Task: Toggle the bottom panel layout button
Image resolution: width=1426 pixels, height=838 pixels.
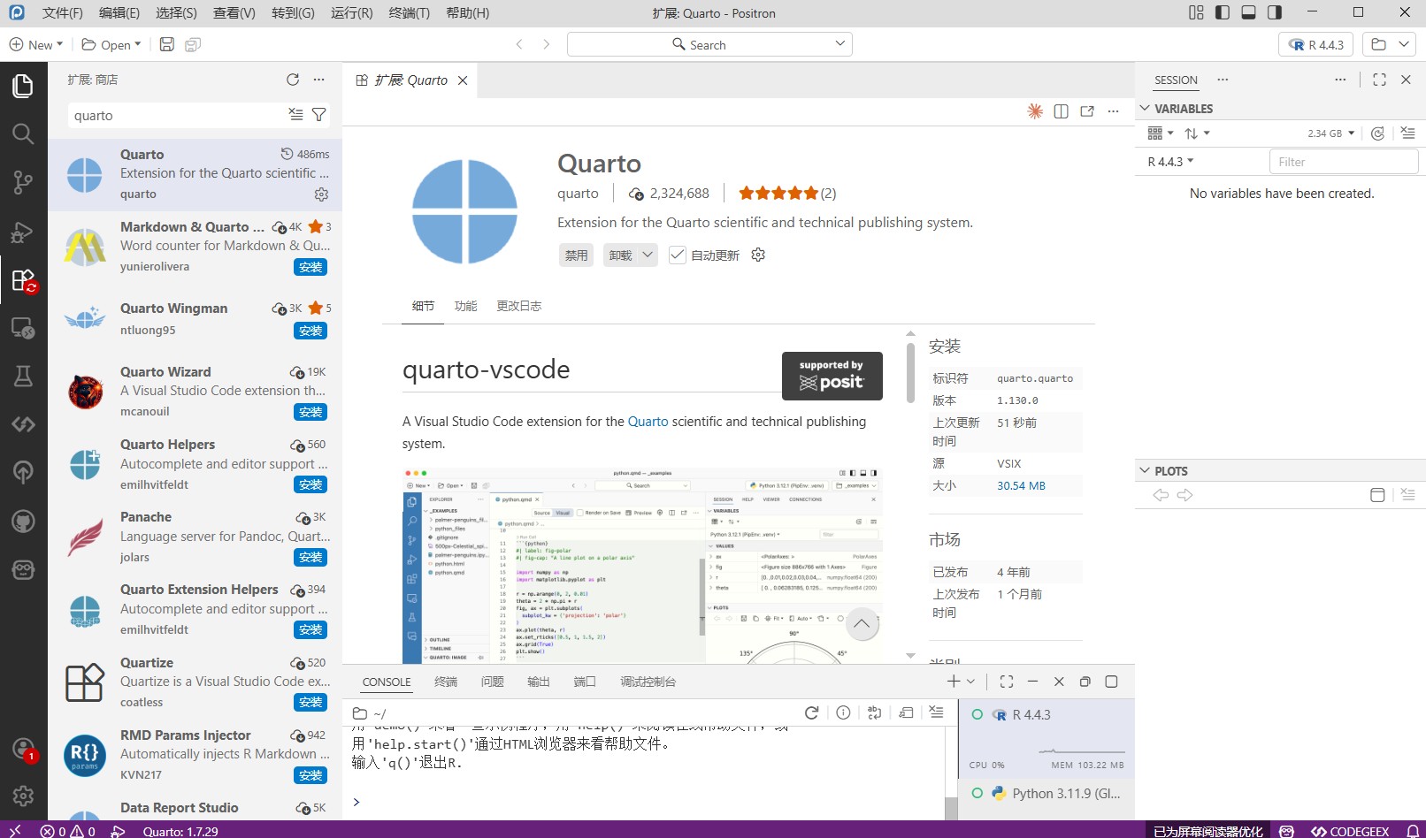Action: pyautogui.click(x=1248, y=12)
